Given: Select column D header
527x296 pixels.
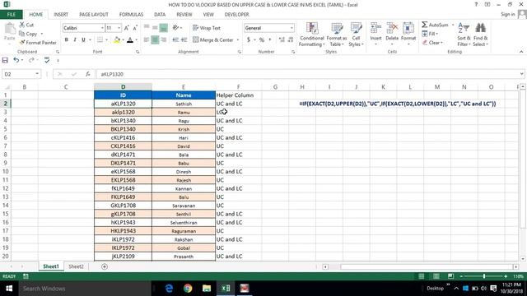Looking at the screenshot, I should coord(123,87).
